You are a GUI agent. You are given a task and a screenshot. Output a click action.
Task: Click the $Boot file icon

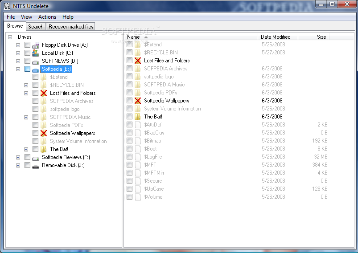[138, 149]
